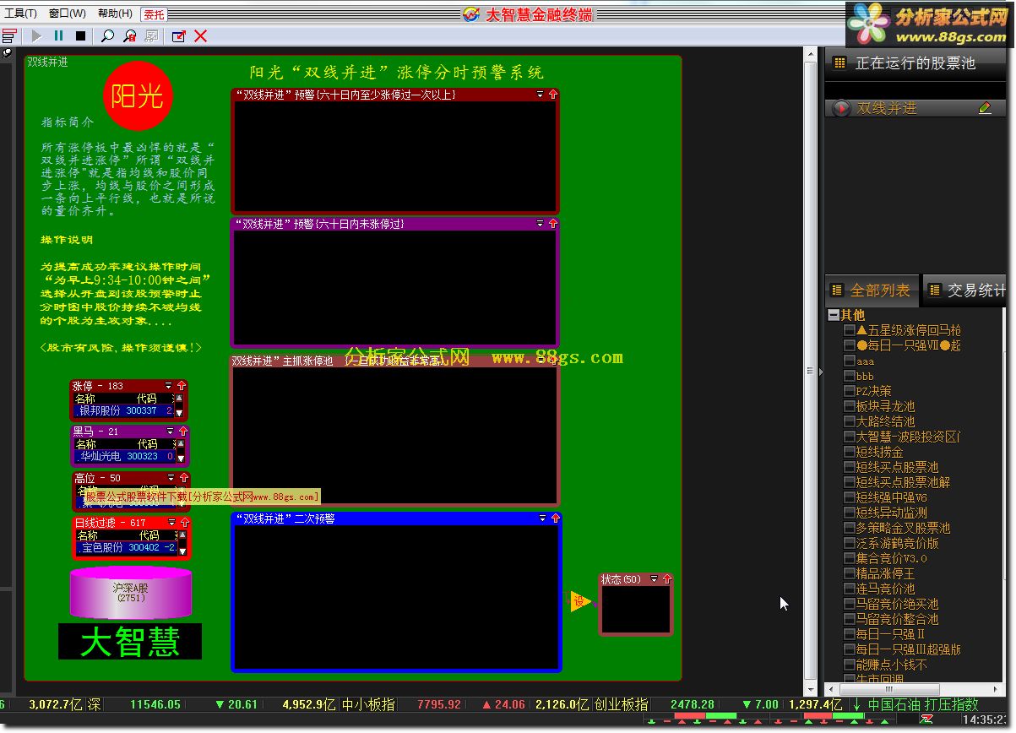Click red up arrow on 涨停 - 183 box
1016x733 pixels.
(x=181, y=386)
